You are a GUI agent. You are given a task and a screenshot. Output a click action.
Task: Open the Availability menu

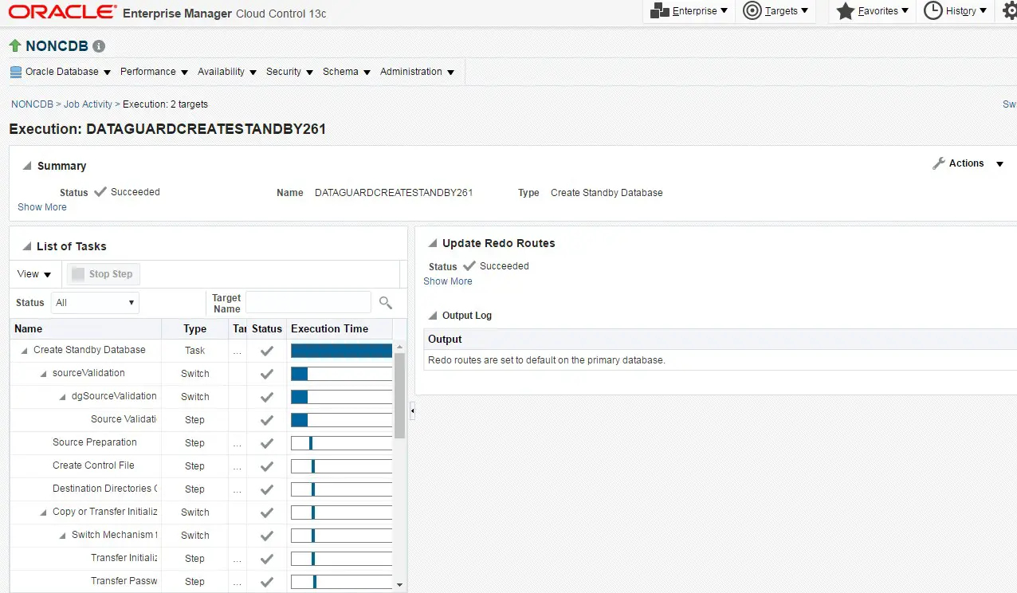point(227,72)
